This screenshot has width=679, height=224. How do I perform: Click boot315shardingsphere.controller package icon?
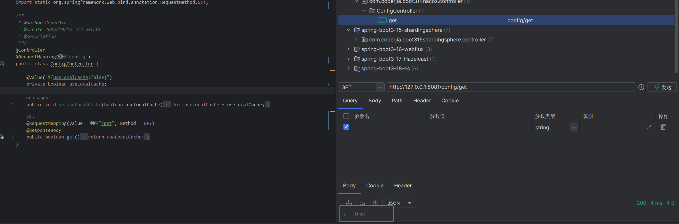364,40
